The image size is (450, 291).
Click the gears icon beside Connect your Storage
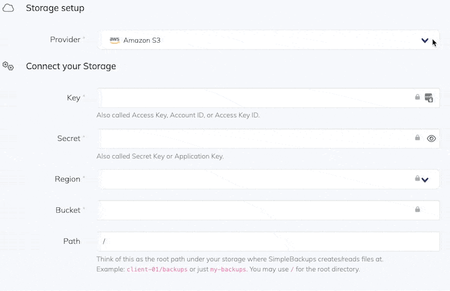[x=8, y=66]
